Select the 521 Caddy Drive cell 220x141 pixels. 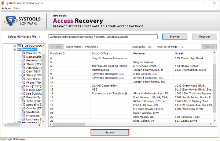tap(193, 121)
